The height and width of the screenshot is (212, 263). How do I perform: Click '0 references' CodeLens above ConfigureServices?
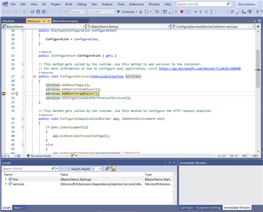tap(46, 73)
